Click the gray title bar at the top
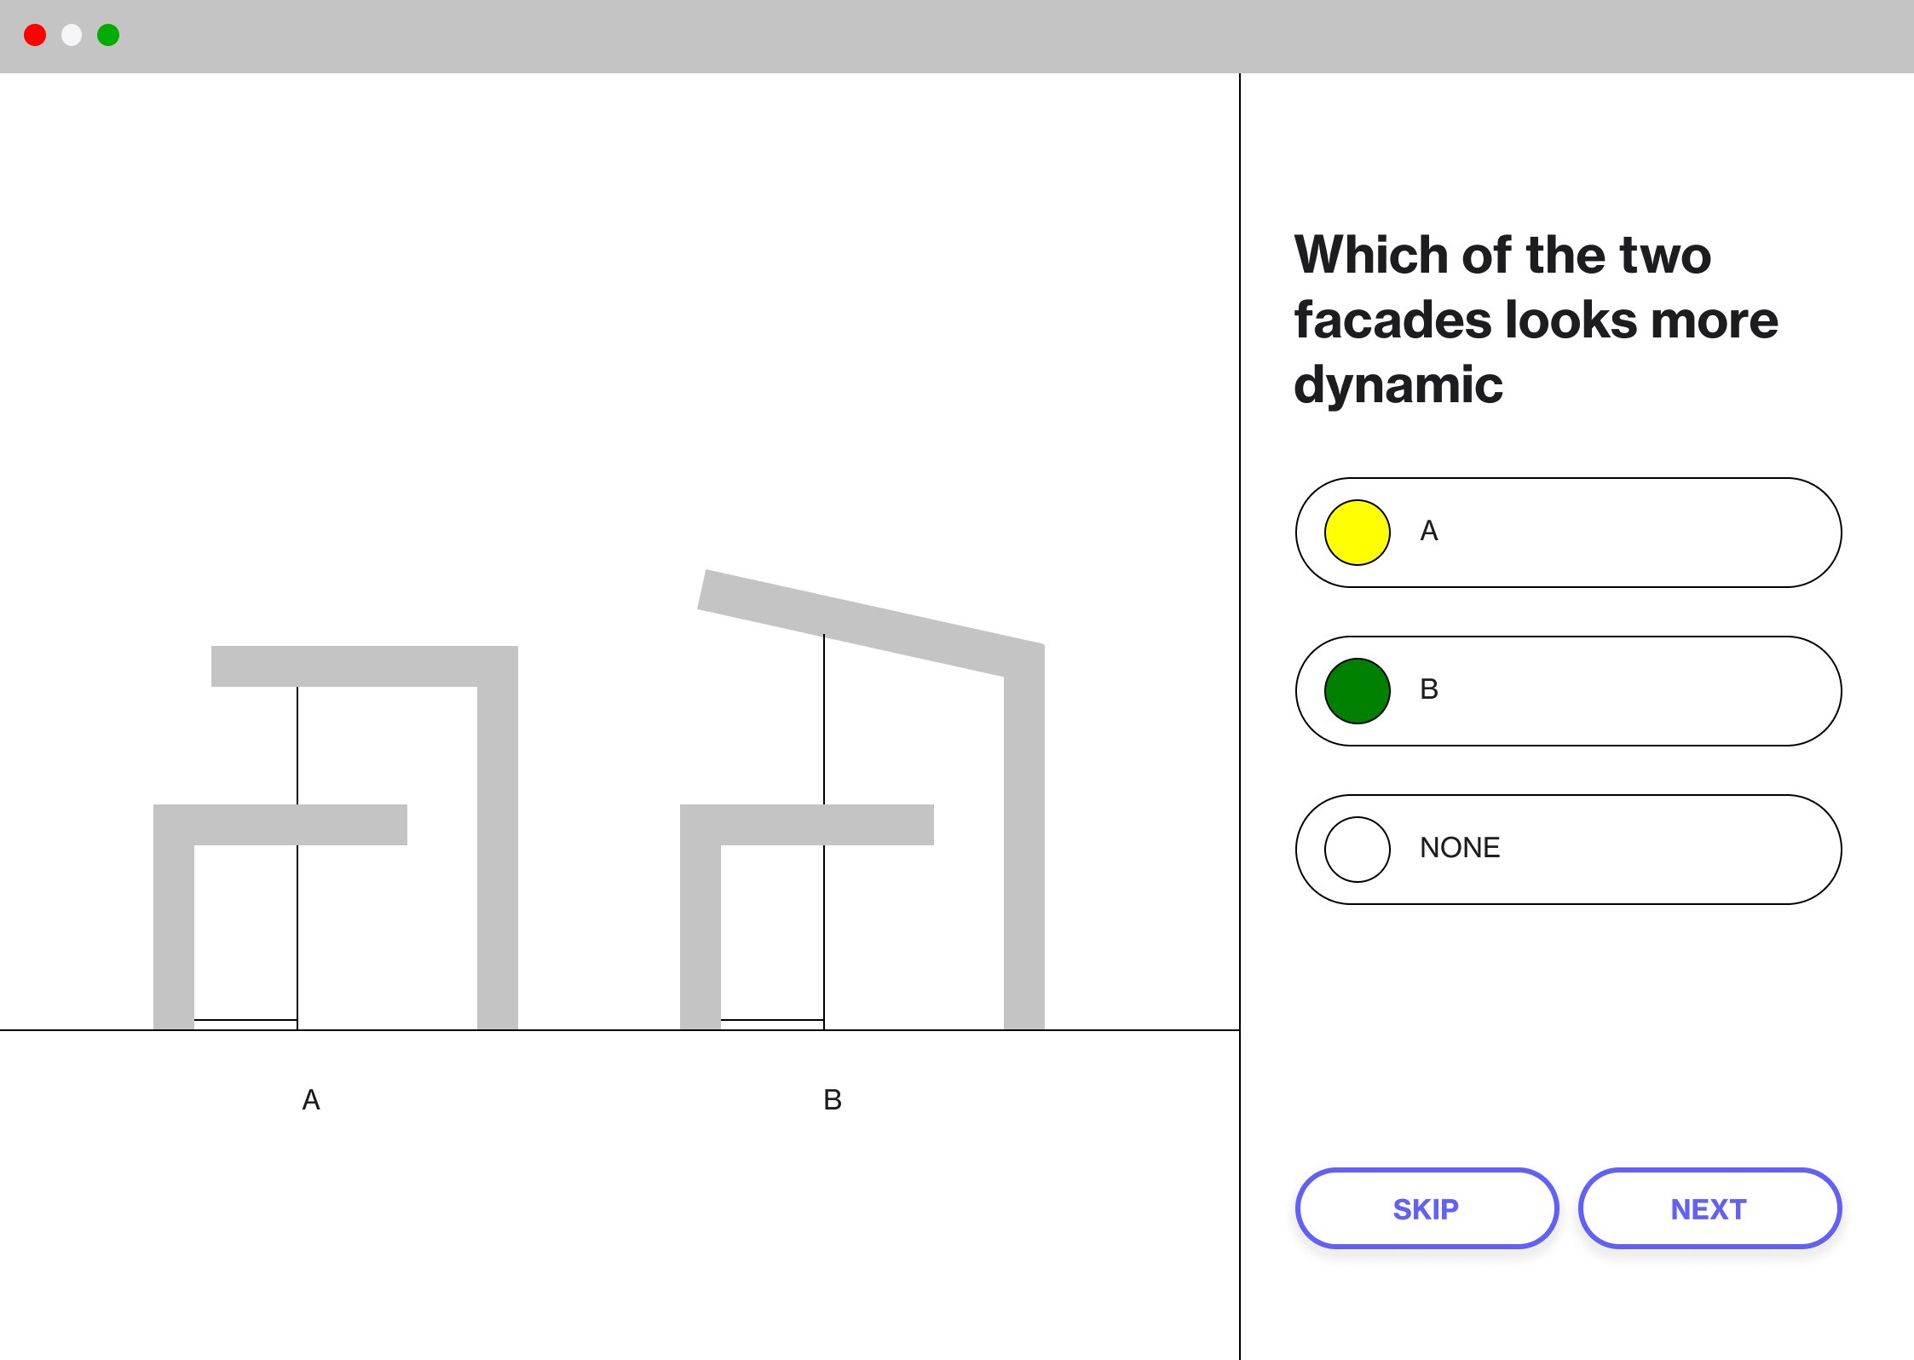This screenshot has width=1914, height=1360. pos(937,35)
